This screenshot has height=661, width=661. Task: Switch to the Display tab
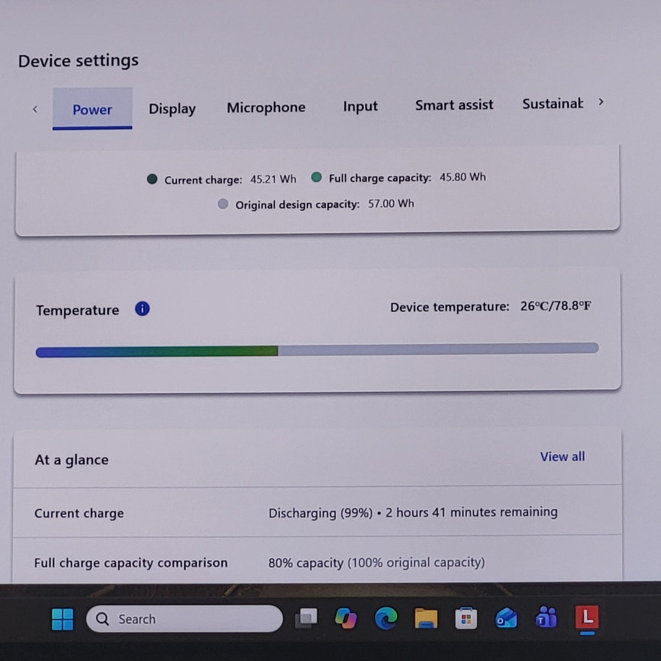pyautogui.click(x=172, y=109)
